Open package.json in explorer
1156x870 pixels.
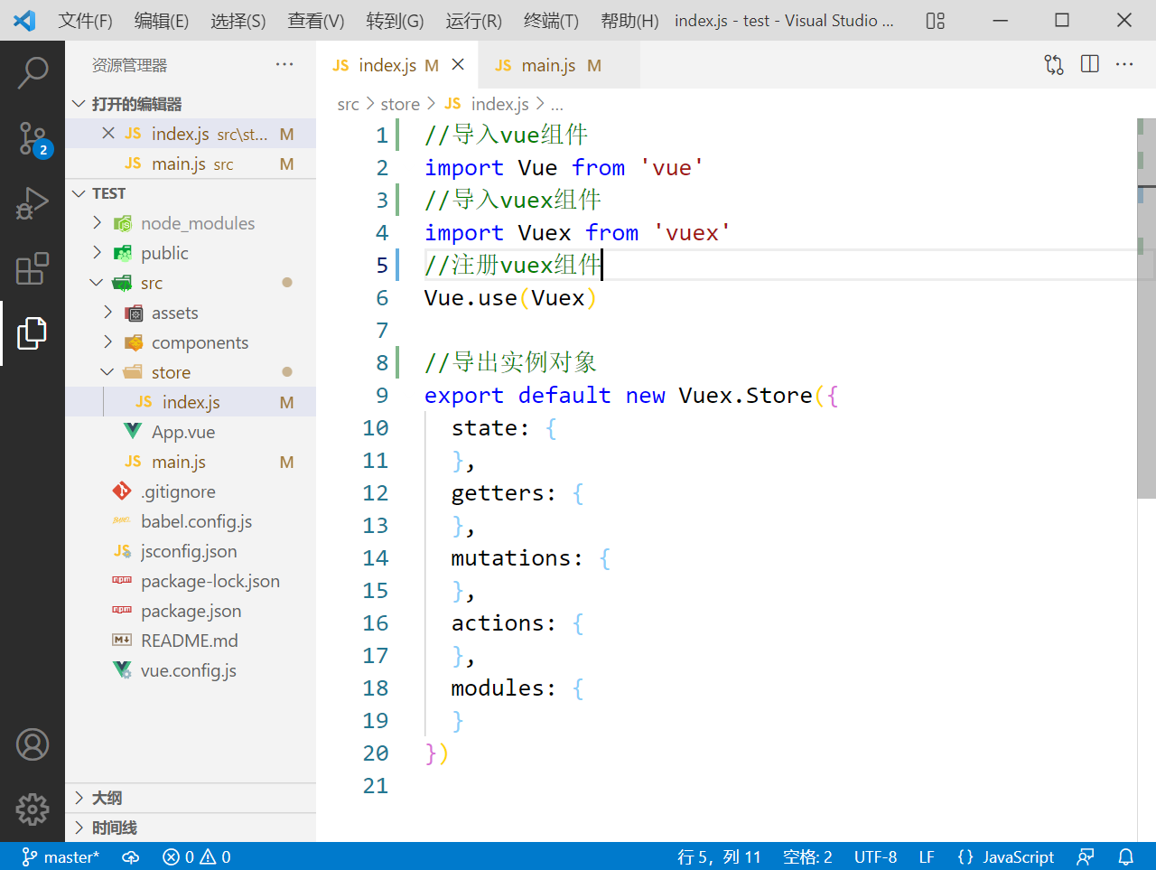(191, 611)
